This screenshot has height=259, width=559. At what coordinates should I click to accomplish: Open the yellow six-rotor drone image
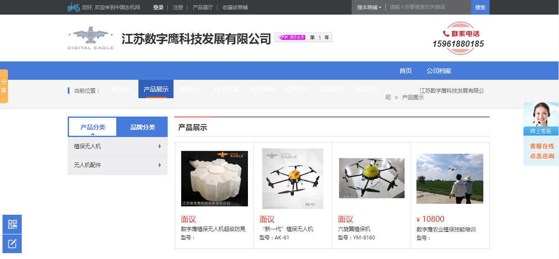tap(372, 178)
